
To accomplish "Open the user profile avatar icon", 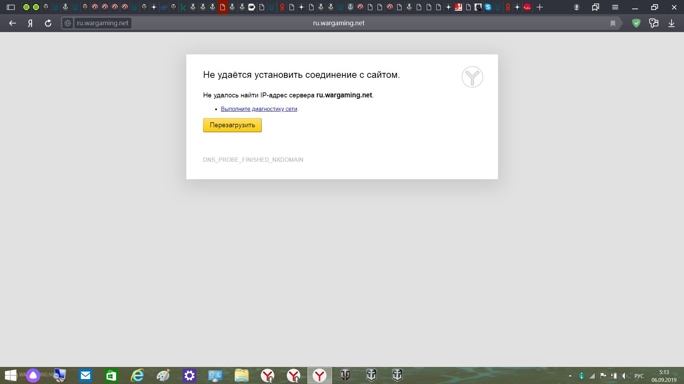I will 576,7.
